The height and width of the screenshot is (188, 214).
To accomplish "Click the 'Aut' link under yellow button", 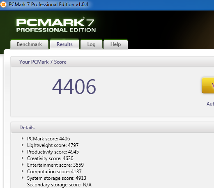I will (210, 104).
